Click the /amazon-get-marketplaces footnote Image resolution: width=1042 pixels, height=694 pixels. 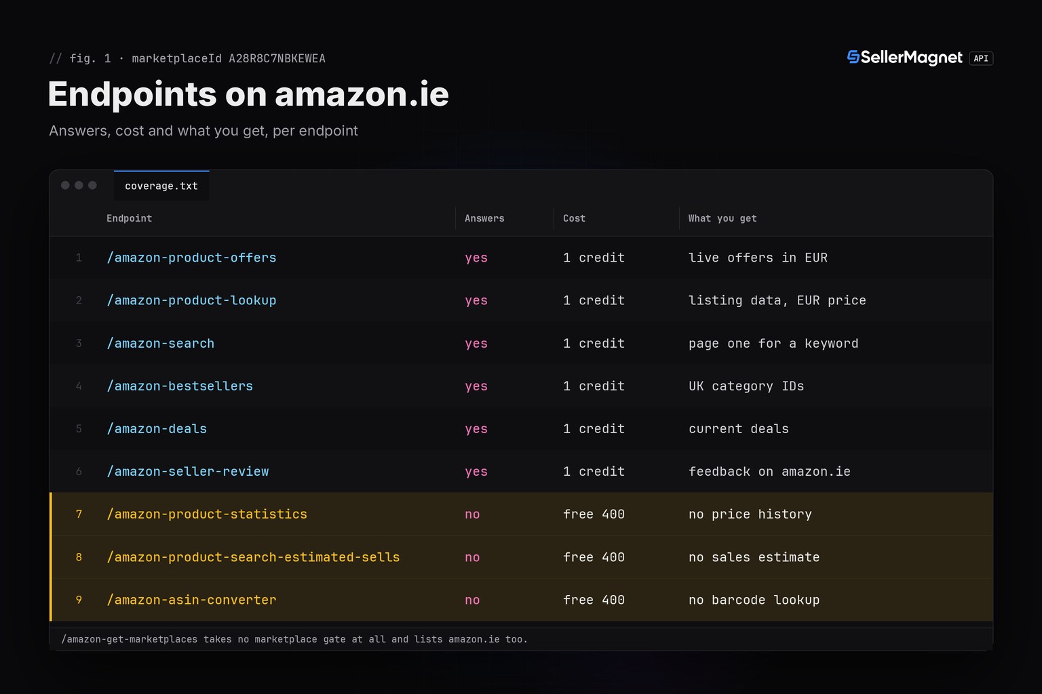click(294, 639)
